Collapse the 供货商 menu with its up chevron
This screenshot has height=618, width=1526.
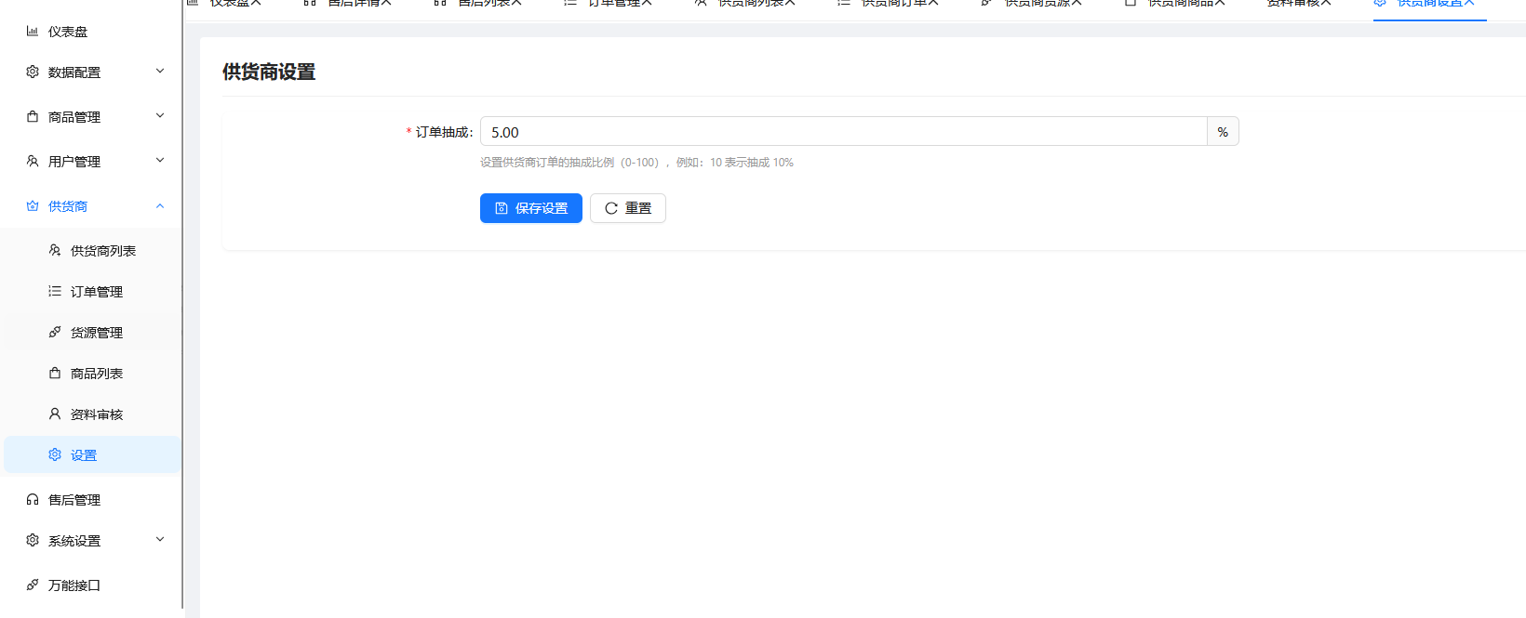(x=160, y=206)
